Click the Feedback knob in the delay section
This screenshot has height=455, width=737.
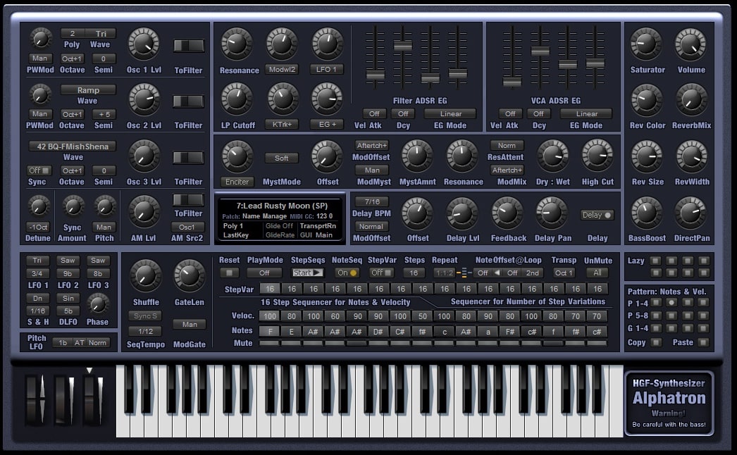(509, 213)
